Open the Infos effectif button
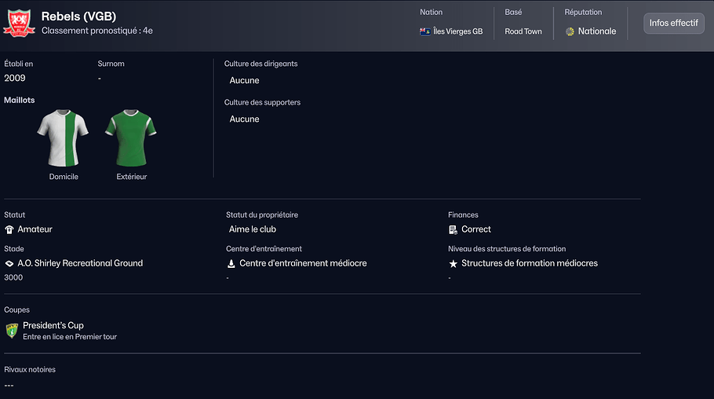 click(673, 23)
